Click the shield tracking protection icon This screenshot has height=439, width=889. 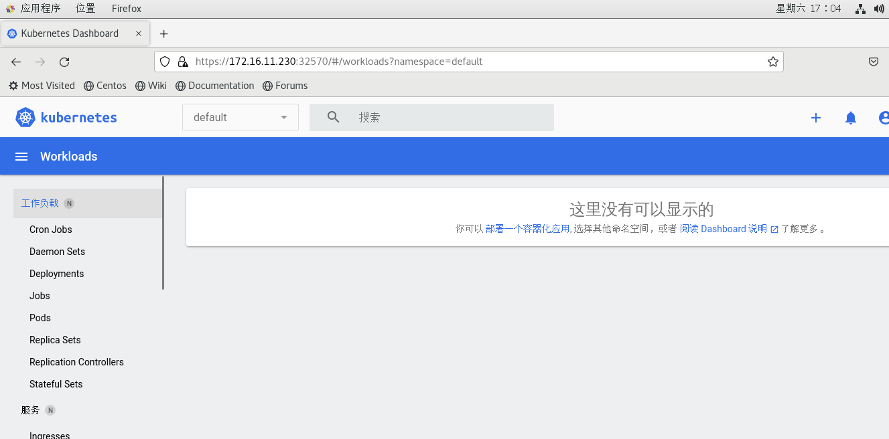point(165,62)
